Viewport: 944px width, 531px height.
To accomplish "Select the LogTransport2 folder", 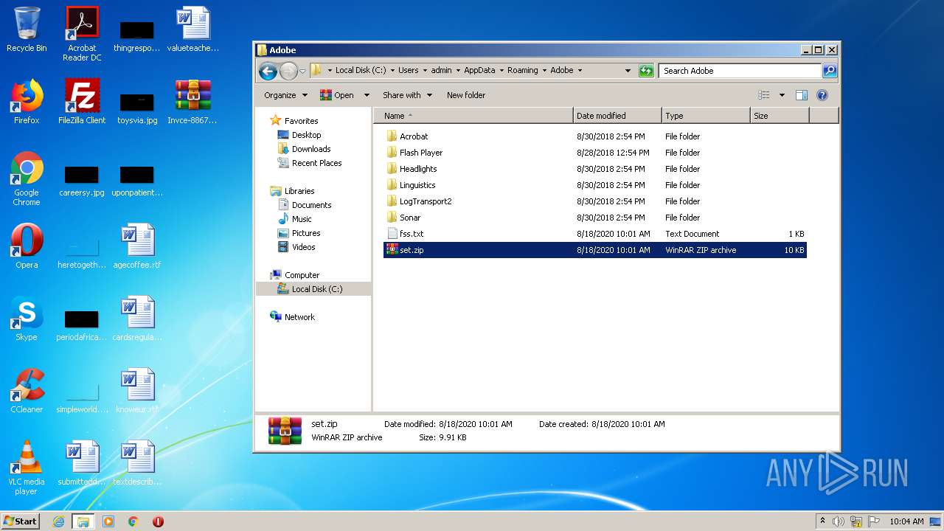I will 595,201.
